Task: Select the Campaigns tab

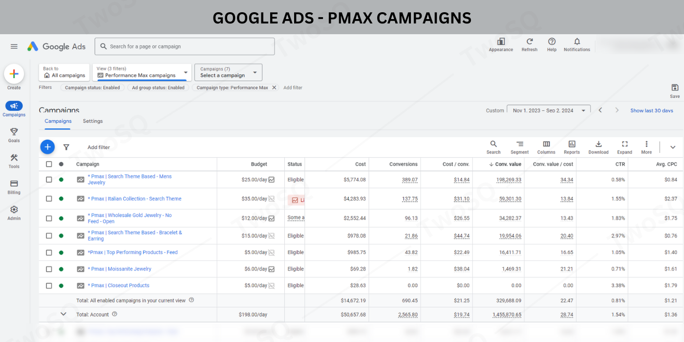Action: (58, 121)
